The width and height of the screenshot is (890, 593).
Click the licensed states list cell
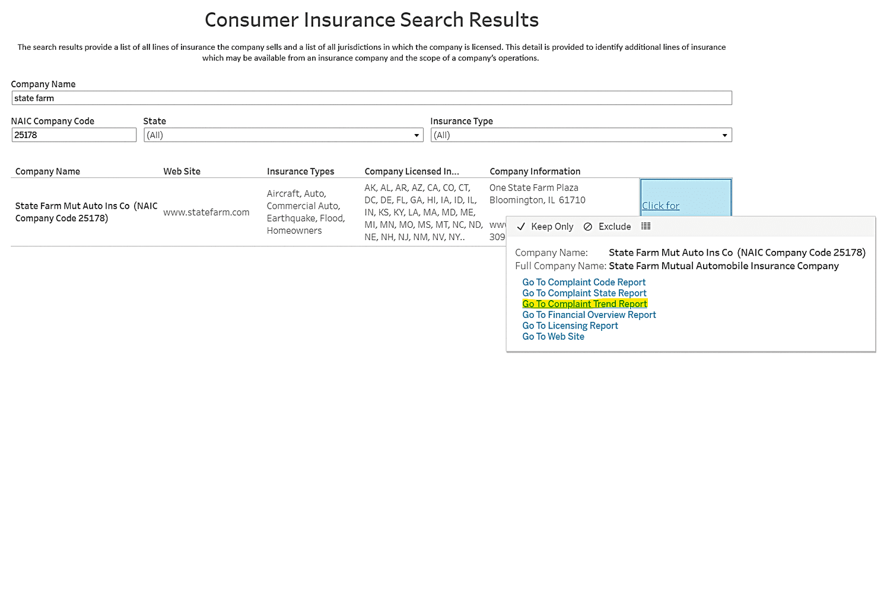click(x=424, y=212)
